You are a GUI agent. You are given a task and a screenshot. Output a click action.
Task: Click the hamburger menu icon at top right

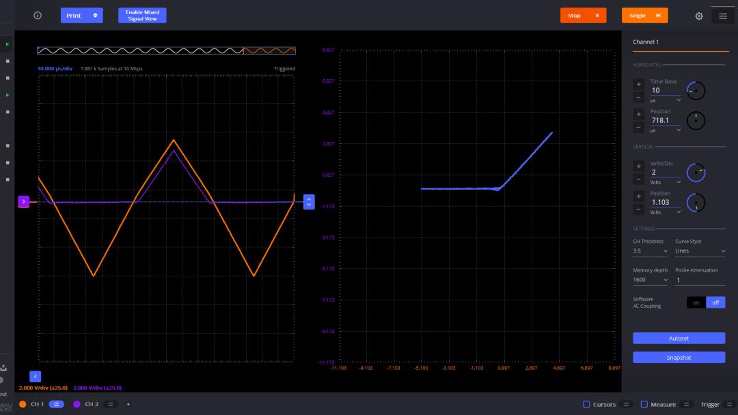(722, 16)
